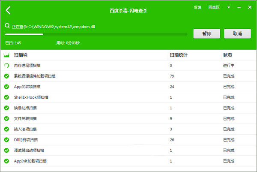
Task: Open the 隔离区 quarantine area
Action: [214, 7]
